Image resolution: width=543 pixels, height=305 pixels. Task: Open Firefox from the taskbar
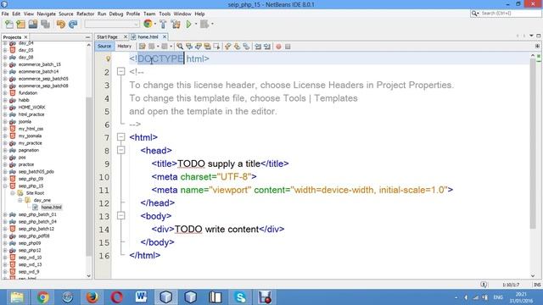pyautogui.click(x=92, y=297)
